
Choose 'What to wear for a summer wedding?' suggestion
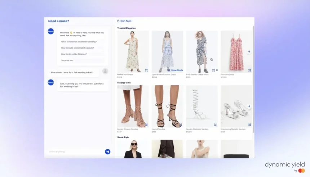click(82, 42)
